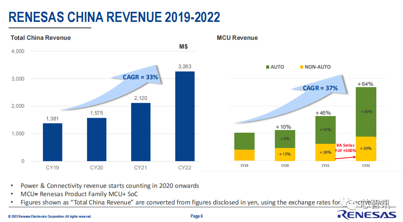Screen dimensions: 403x222
Task: Click the yellow NON-AUTO legend square
Action: click(x=302, y=67)
